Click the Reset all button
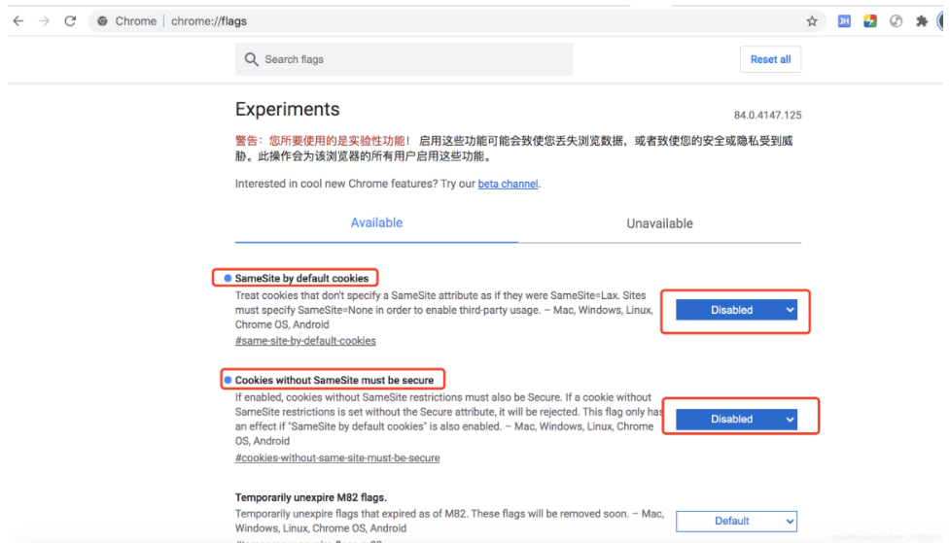Viewport: 950px width, 543px height. [x=770, y=59]
